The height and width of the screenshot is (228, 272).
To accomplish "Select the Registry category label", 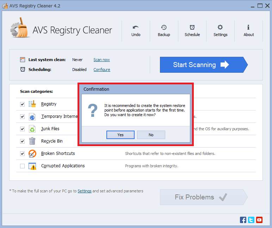I will click(x=49, y=104).
